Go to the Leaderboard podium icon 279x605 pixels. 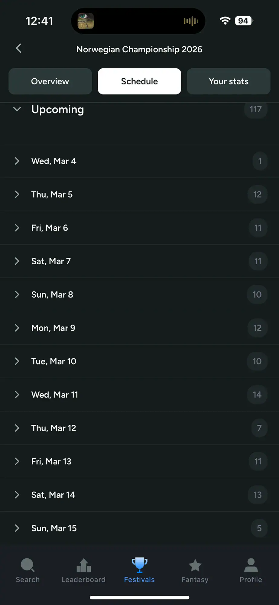[83, 565]
